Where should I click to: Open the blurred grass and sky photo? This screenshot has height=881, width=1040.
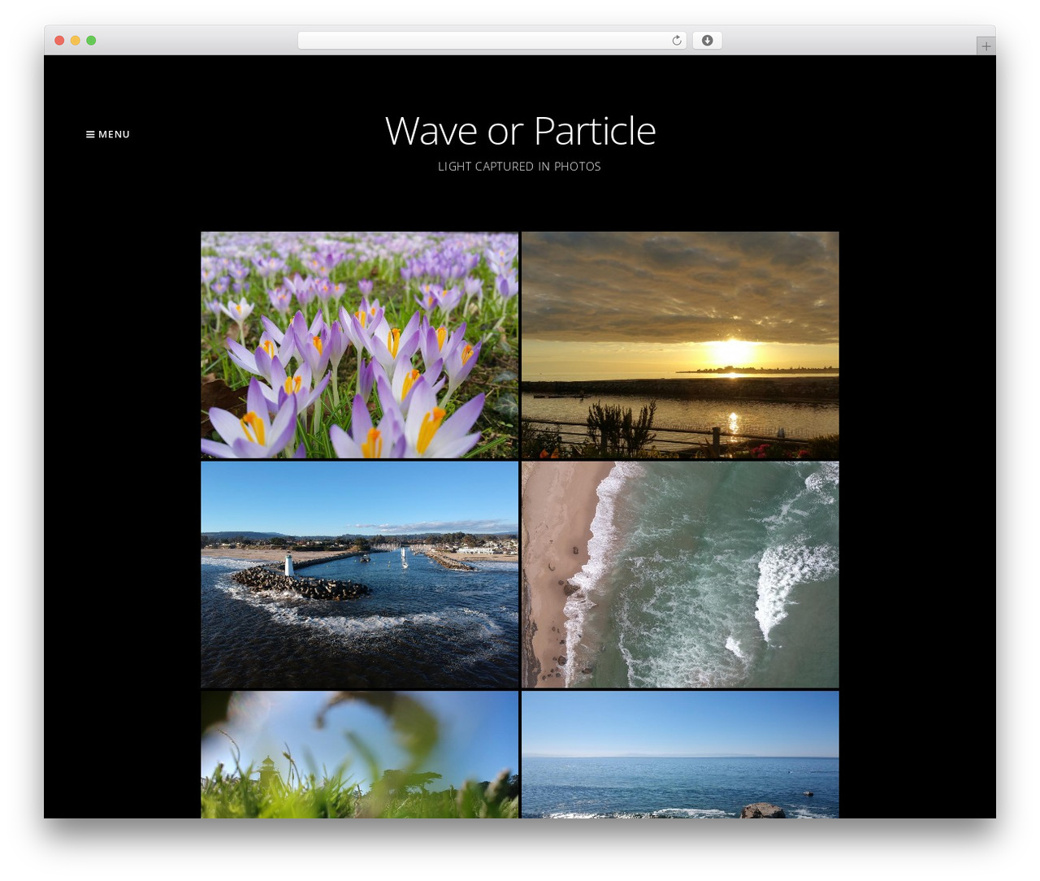coord(359,755)
